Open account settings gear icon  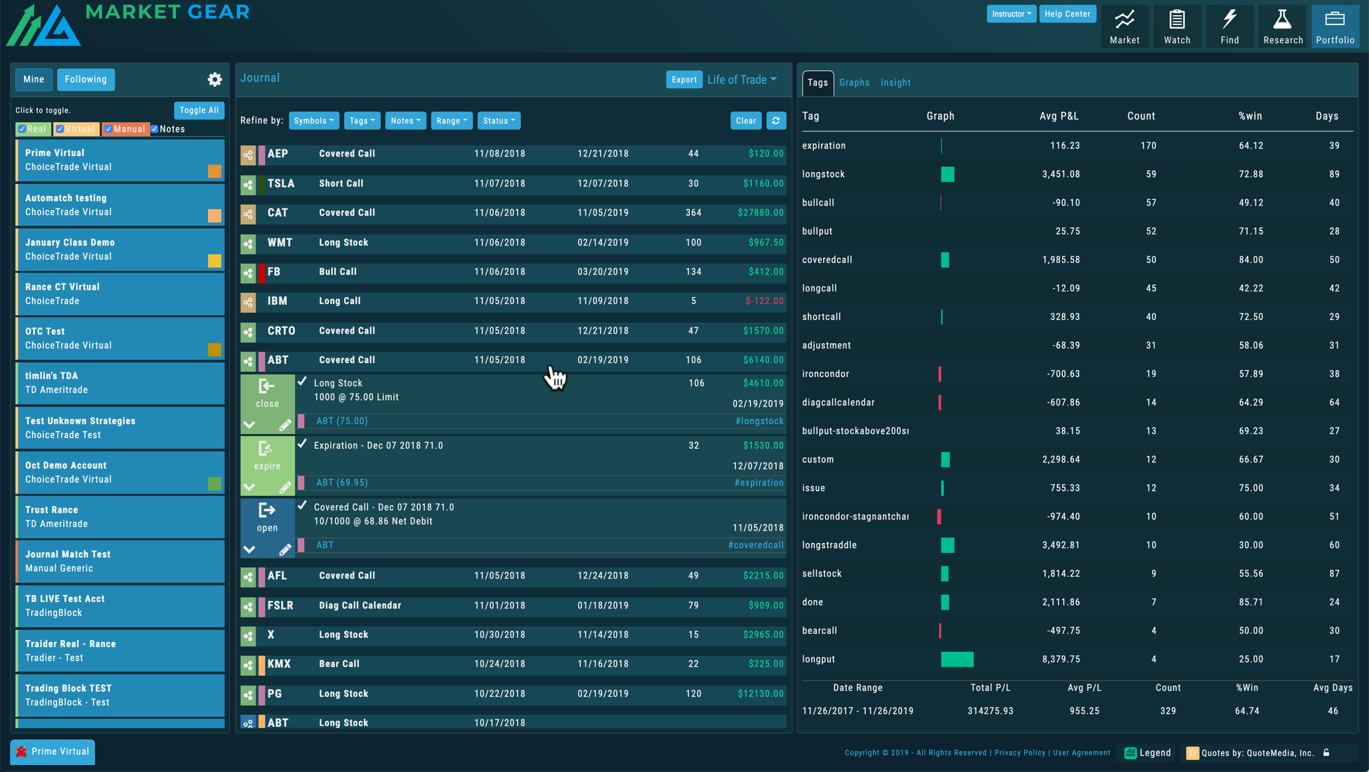point(215,80)
